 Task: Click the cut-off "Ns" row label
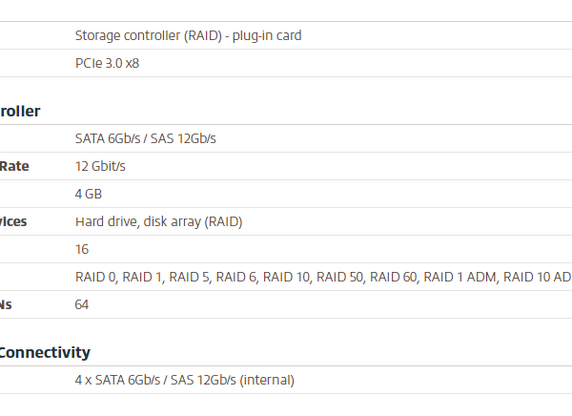tap(7, 304)
